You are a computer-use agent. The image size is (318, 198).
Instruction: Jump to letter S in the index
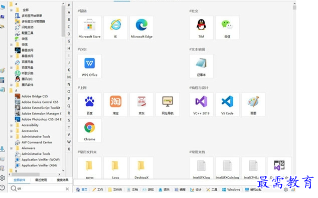69,120
